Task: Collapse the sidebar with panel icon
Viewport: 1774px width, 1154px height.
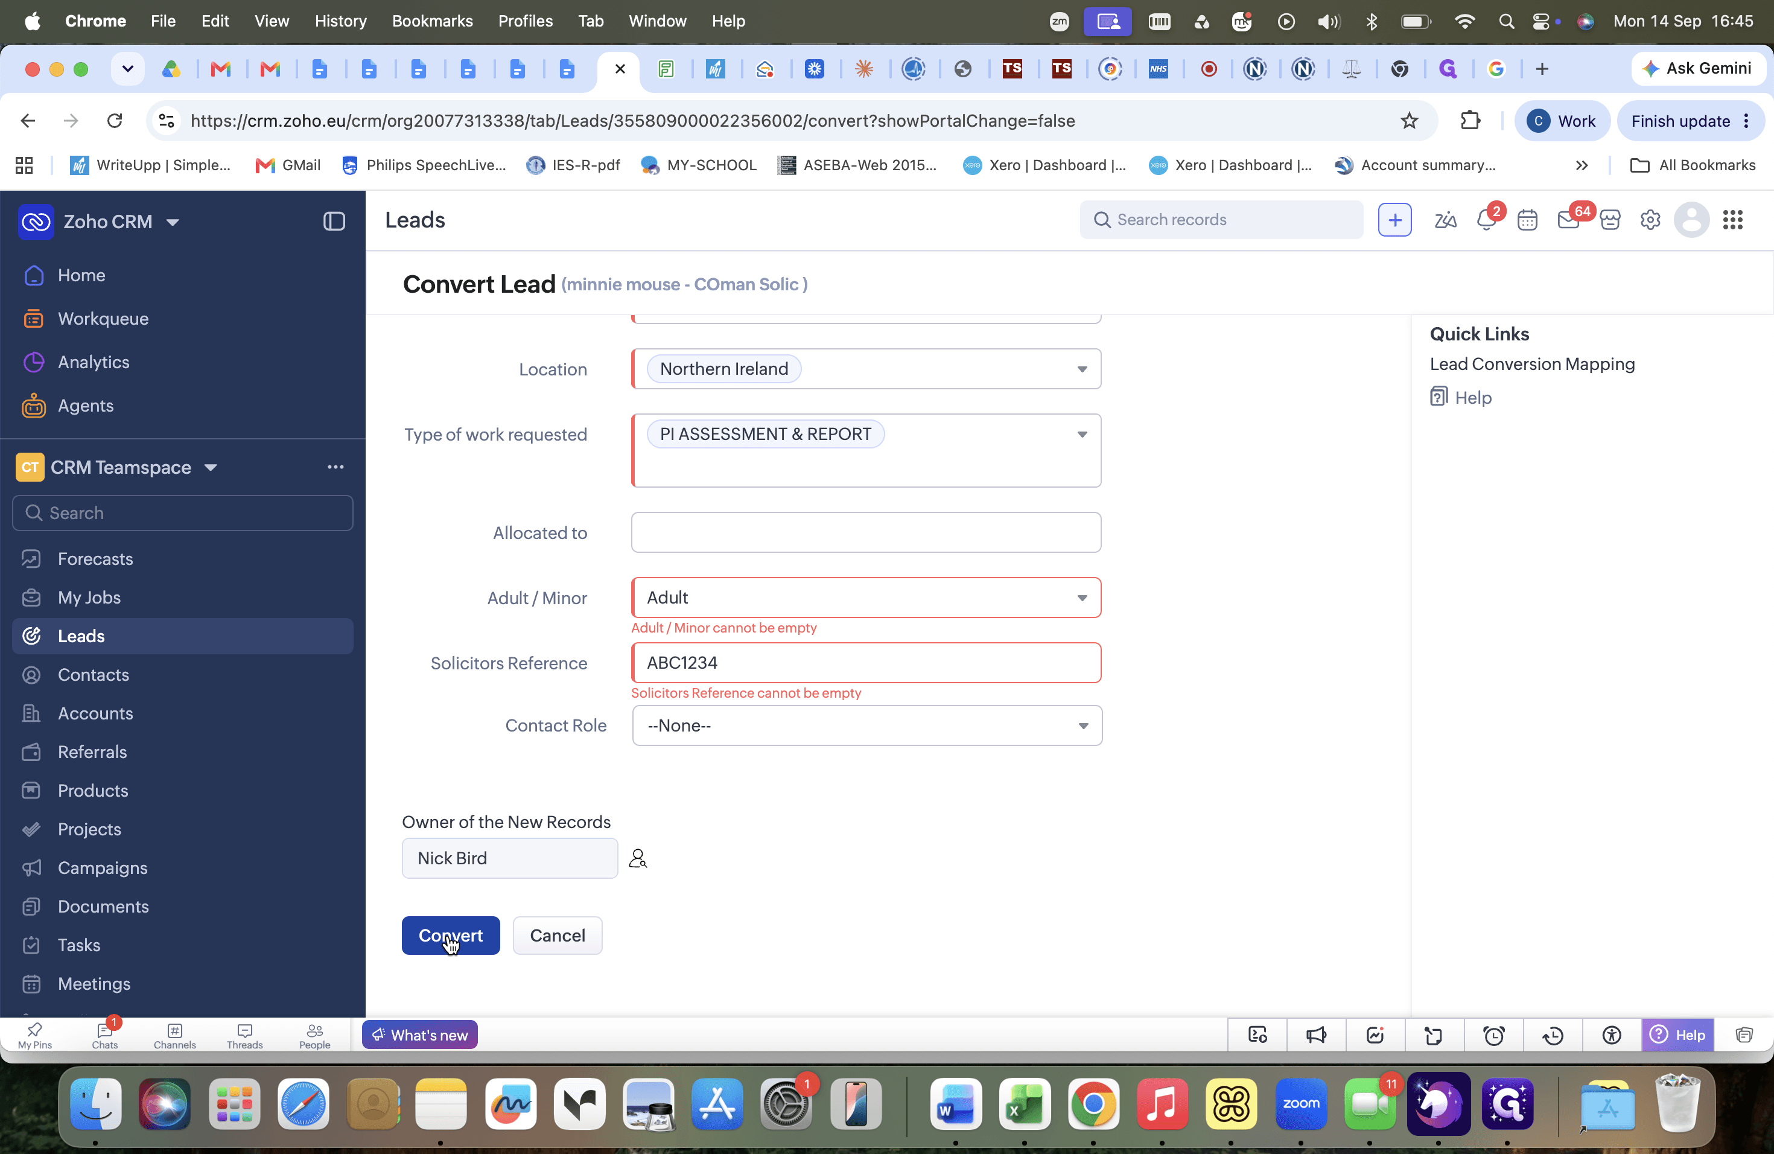Action: [x=334, y=222]
